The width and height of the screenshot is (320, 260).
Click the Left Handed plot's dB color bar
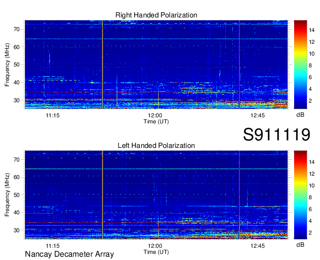click(x=300, y=195)
